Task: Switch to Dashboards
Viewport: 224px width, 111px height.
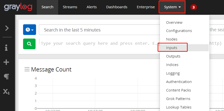Action: click(x=117, y=7)
